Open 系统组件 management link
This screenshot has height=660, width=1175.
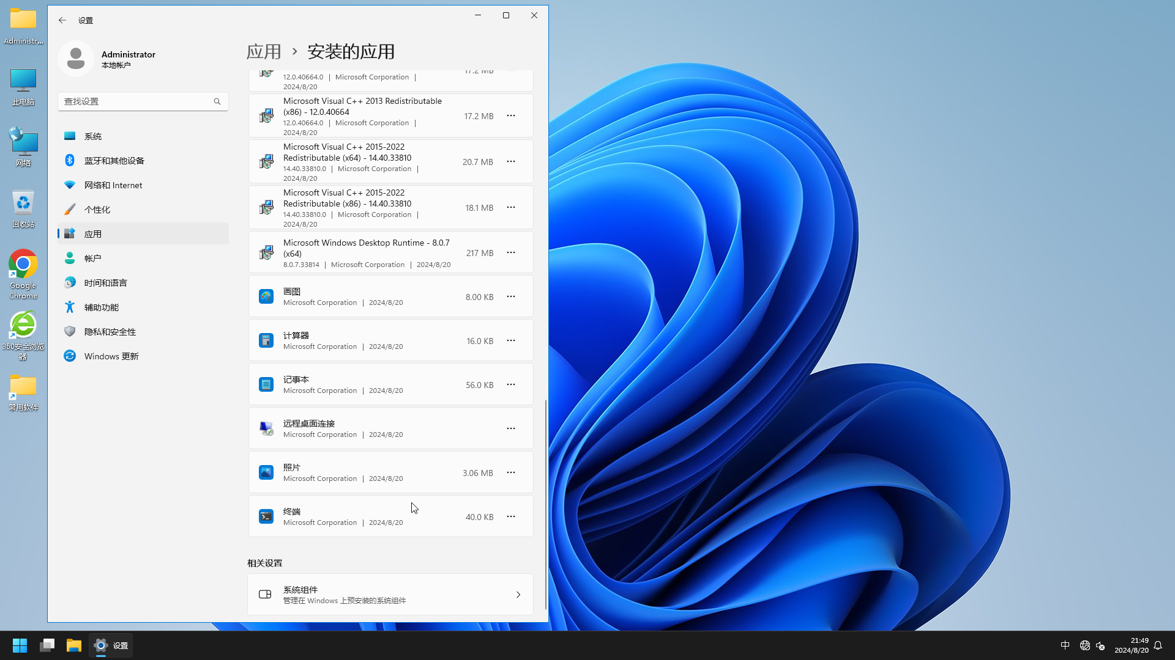tap(390, 594)
